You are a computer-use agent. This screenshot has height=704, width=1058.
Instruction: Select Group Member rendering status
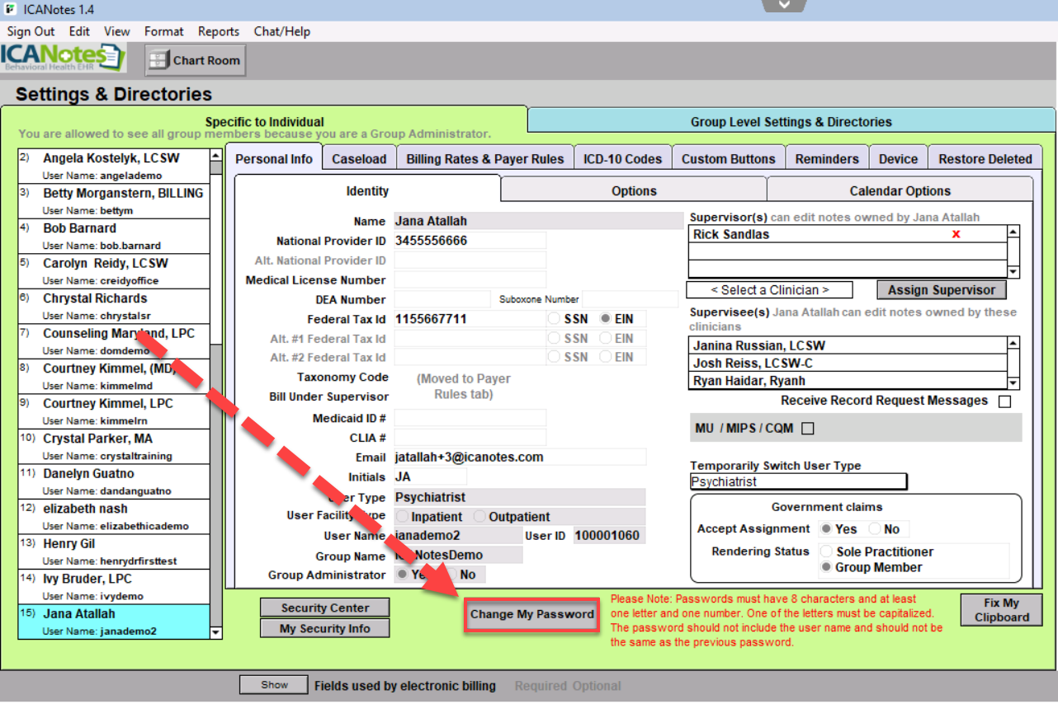(x=827, y=567)
